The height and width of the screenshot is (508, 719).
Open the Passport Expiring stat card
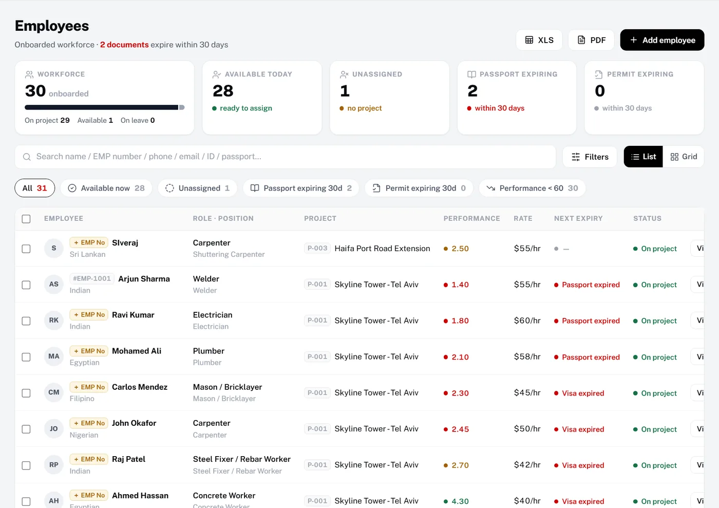click(517, 98)
